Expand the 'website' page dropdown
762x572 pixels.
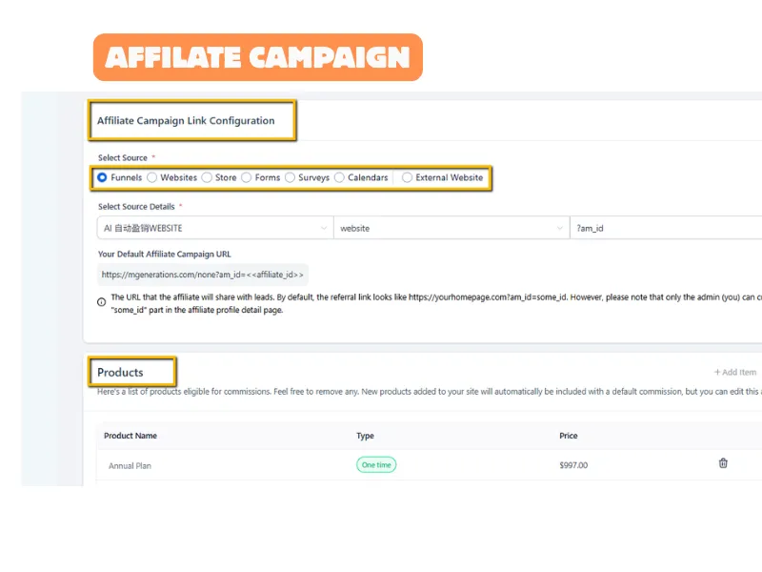point(451,229)
